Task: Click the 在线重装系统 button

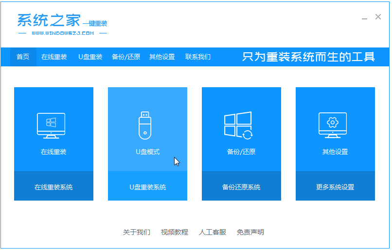Action: point(54,186)
